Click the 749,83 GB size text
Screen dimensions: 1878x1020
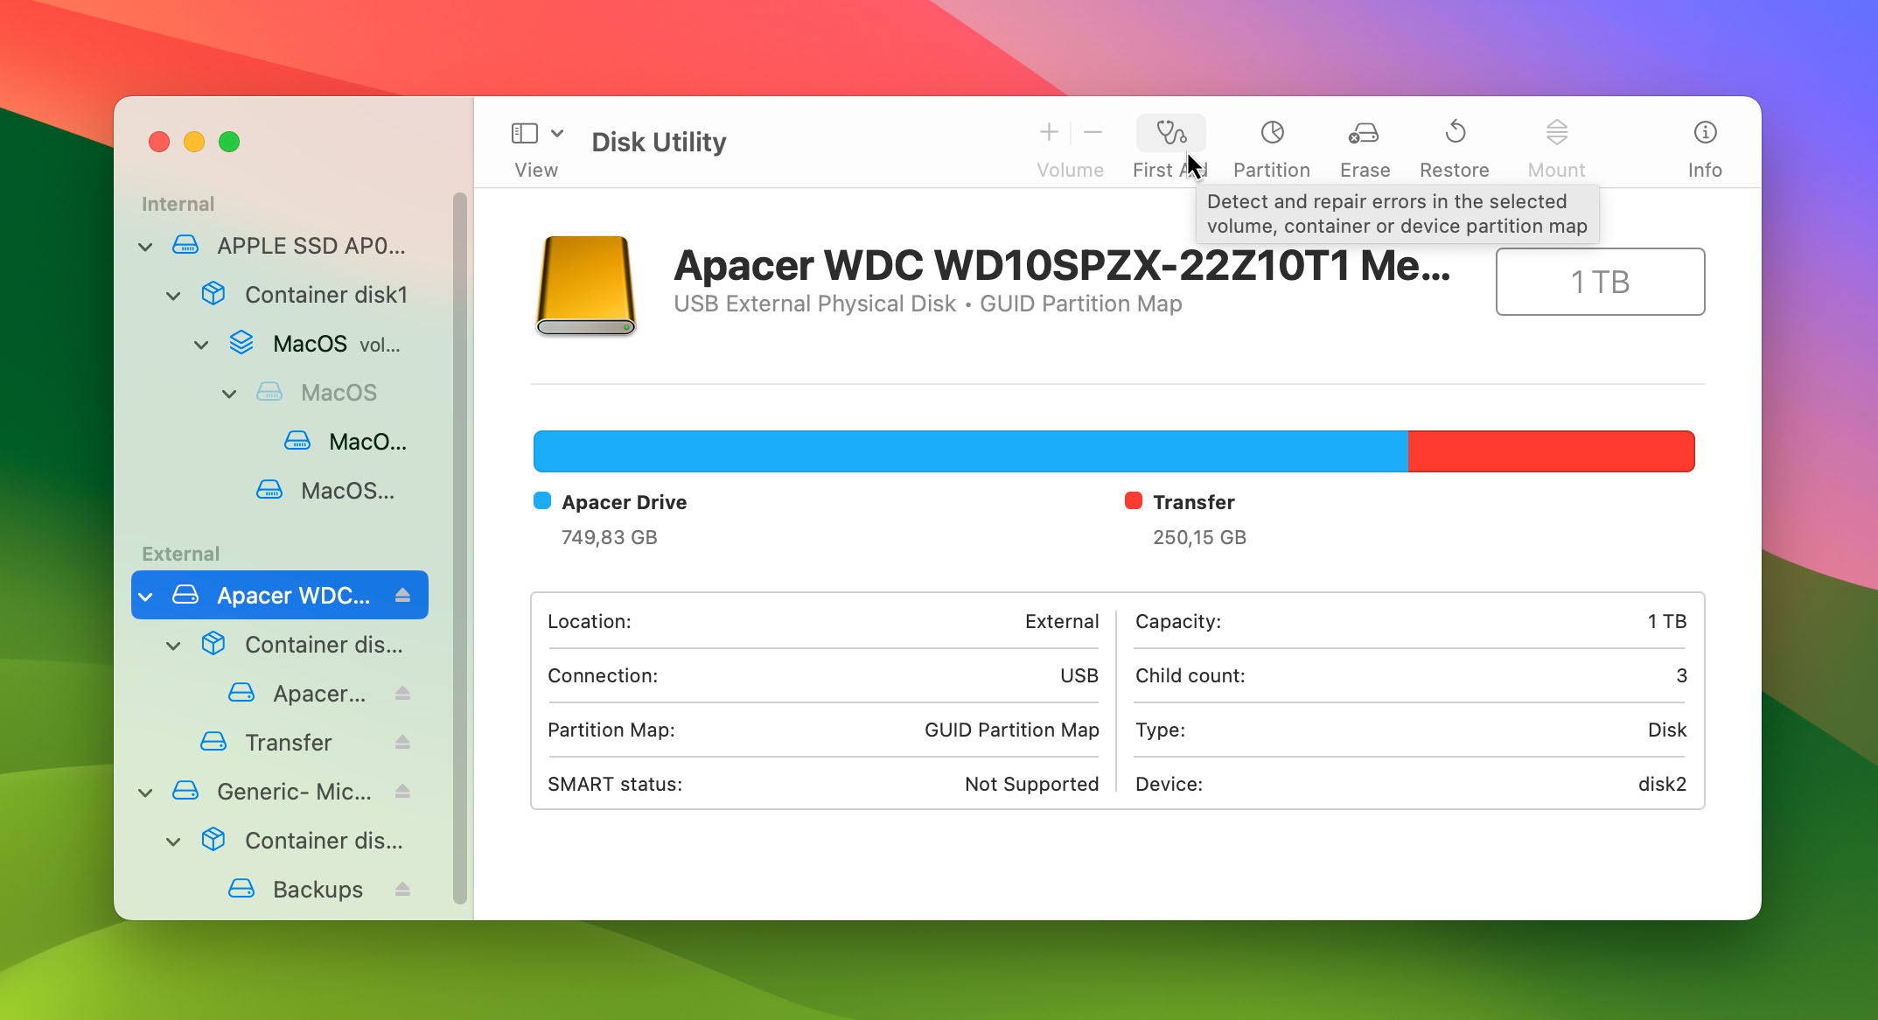[609, 537]
